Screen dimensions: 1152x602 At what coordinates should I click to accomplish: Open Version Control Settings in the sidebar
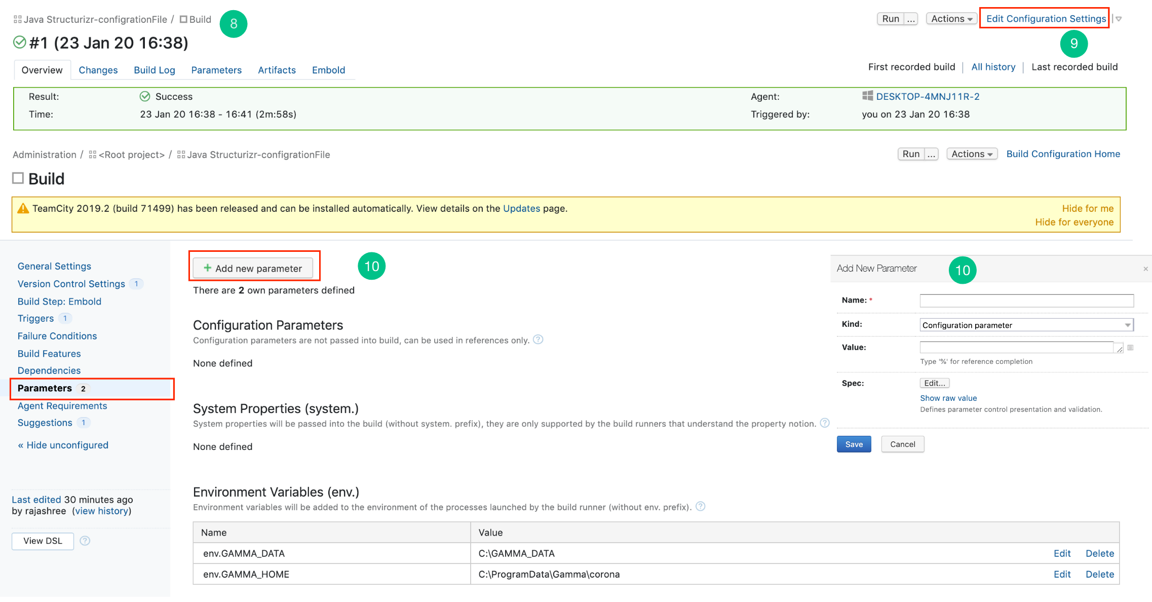pyautogui.click(x=71, y=284)
